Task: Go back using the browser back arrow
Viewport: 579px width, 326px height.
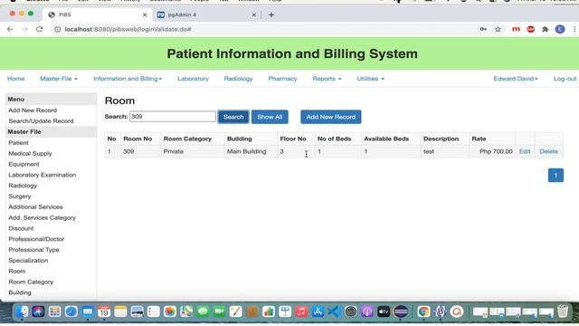Action: coord(10,29)
